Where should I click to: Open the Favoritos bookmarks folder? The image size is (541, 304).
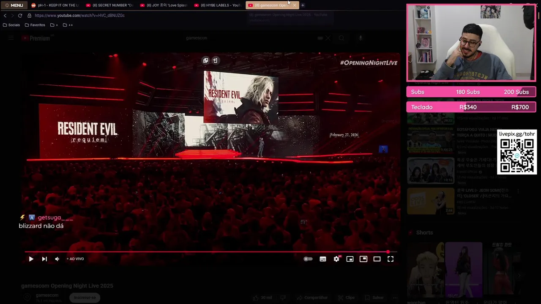click(x=35, y=25)
